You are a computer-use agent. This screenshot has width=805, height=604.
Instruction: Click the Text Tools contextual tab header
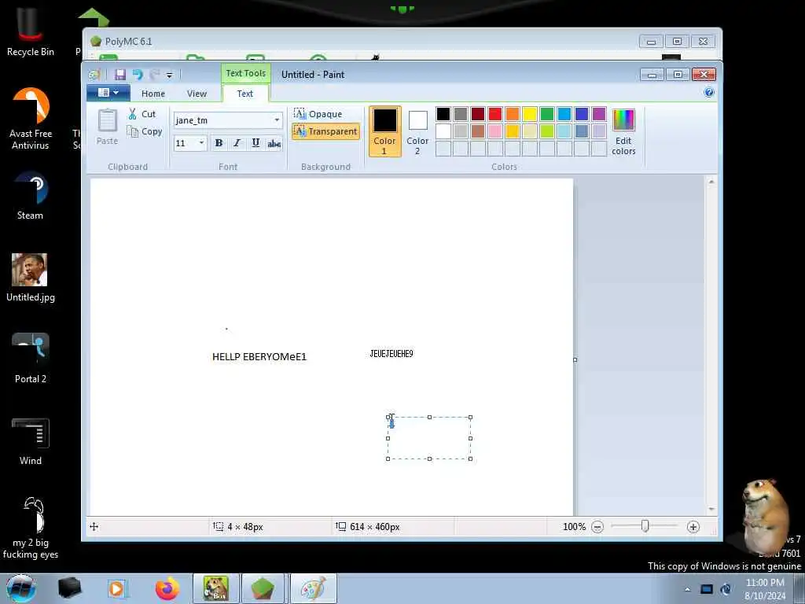click(x=246, y=73)
